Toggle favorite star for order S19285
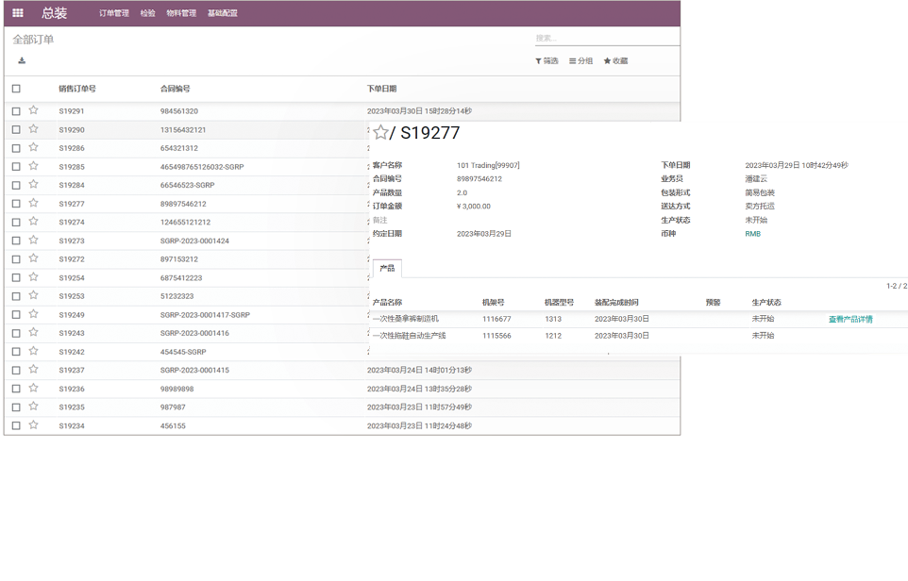This screenshot has width=908, height=581. click(x=34, y=166)
